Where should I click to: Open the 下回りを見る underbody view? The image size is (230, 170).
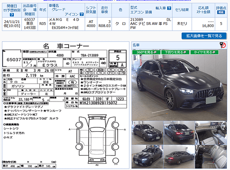click(175, 52)
